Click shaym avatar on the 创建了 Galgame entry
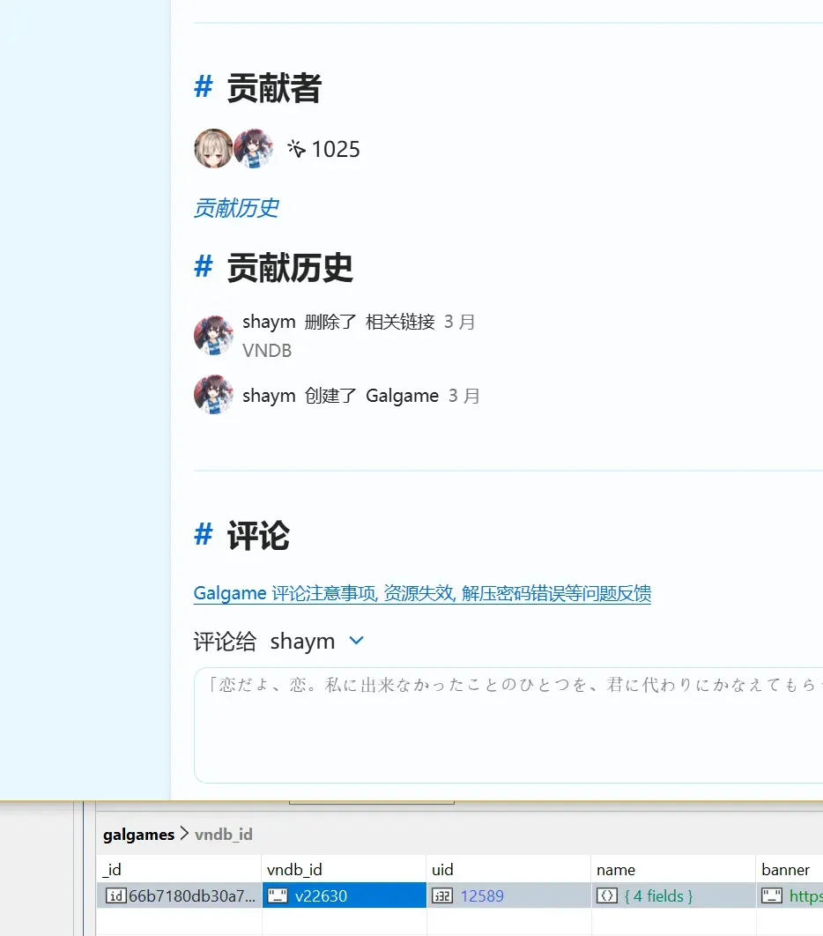This screenshot has width=823, height=936. (x=213, y=394)
